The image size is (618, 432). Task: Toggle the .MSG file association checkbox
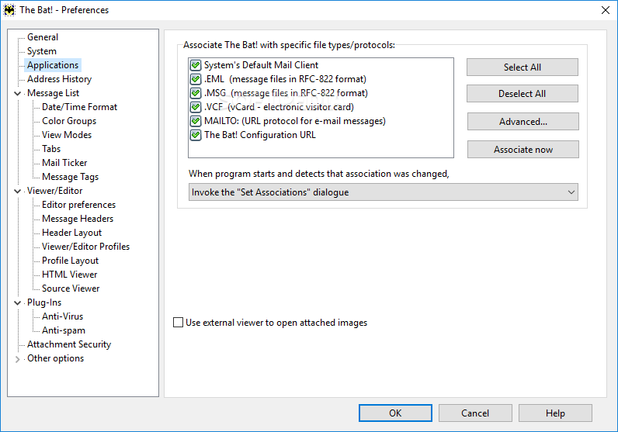(196, 93)
